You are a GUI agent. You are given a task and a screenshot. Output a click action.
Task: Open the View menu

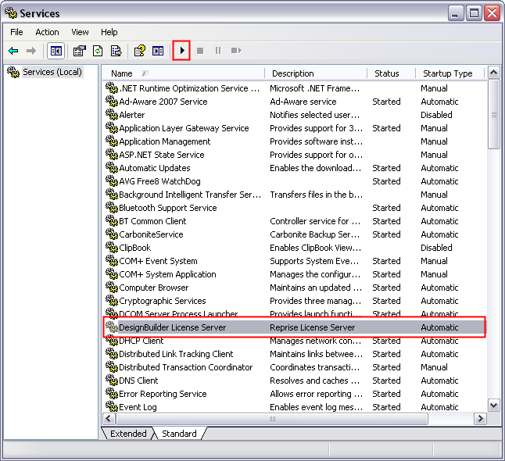click(x=80, y=32)
